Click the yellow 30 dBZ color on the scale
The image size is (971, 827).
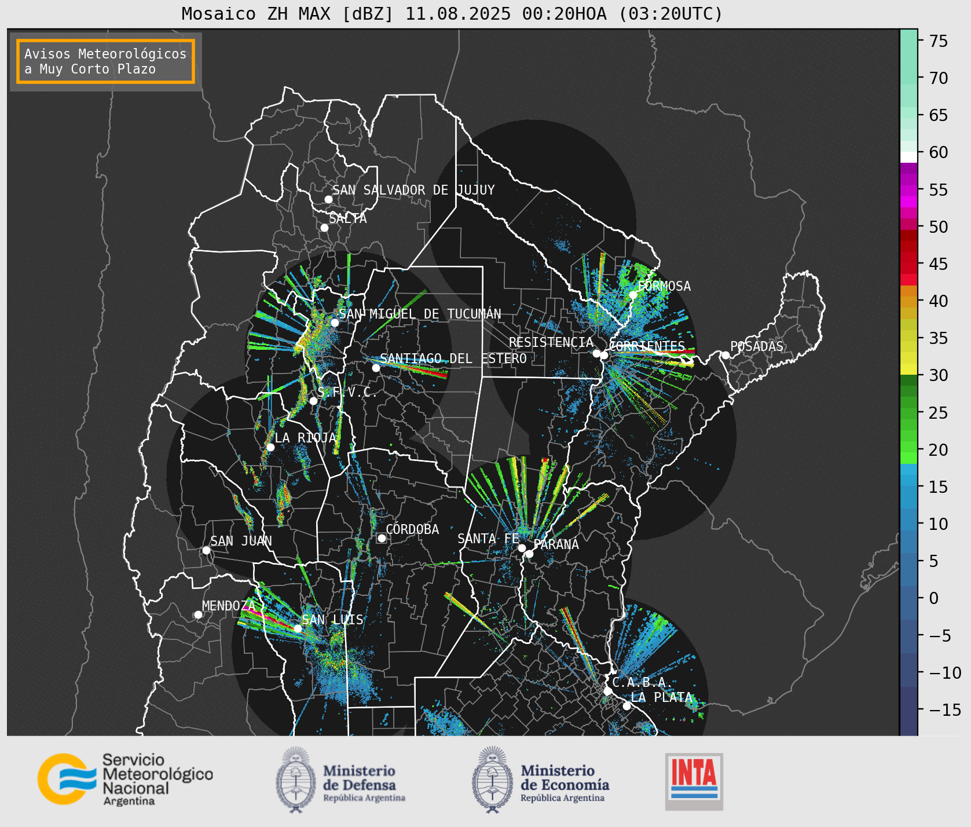point(908,369)
